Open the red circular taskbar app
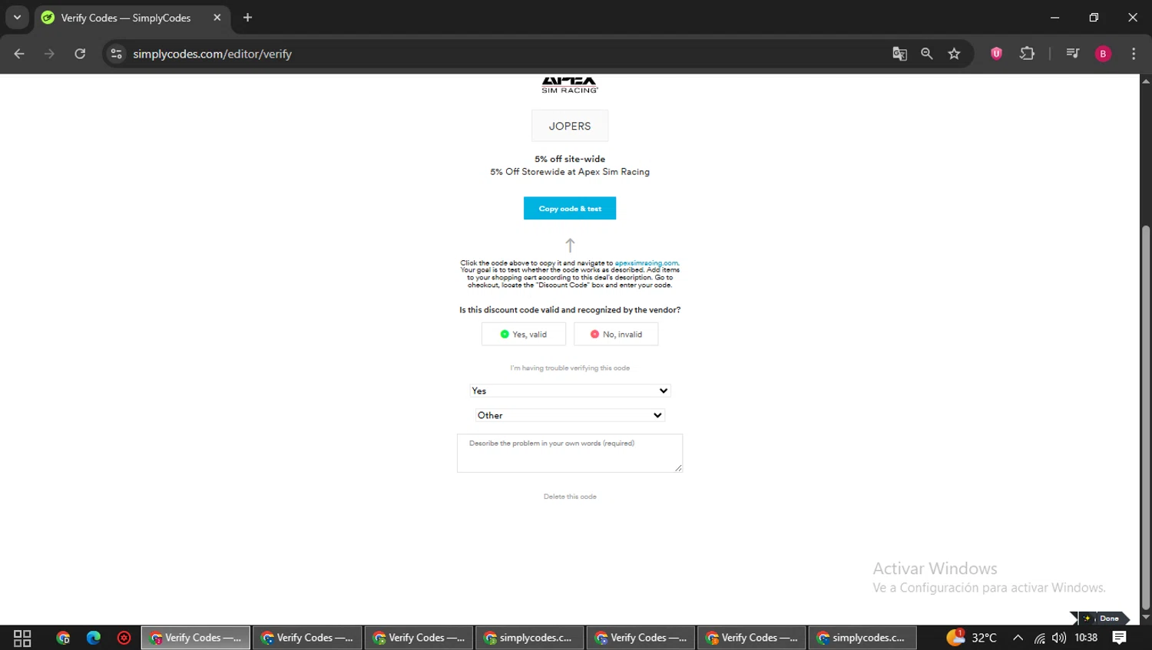The height and width of the screenshot is (650, 1152). tap(124, 638)
